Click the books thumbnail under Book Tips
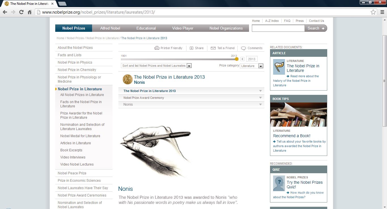The width and height of the screenshot is (387, 209). [299, 114]
